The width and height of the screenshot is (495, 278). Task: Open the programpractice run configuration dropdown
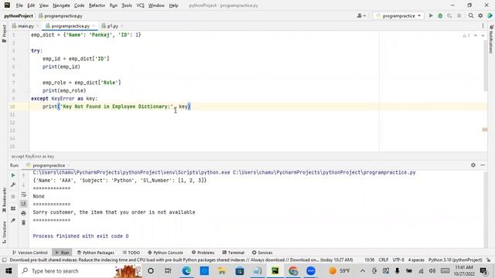point(398,15)
